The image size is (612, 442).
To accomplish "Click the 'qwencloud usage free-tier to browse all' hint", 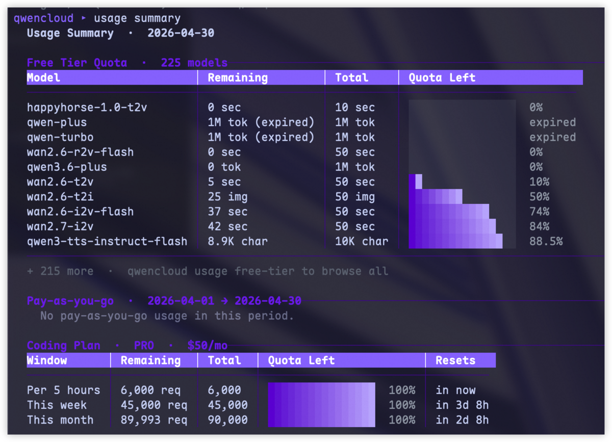I will pyautogui.click(x=258, y=271).
